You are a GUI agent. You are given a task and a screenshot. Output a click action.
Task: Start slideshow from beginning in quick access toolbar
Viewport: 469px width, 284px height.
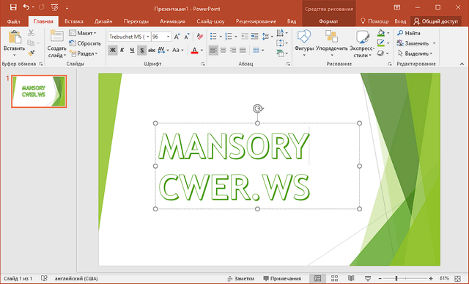(54, 7)
